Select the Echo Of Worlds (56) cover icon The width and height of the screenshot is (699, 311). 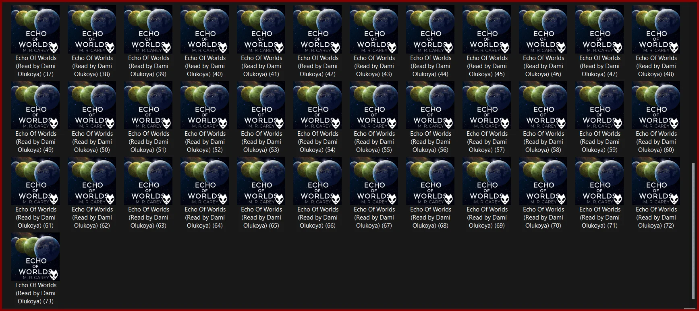430,105
